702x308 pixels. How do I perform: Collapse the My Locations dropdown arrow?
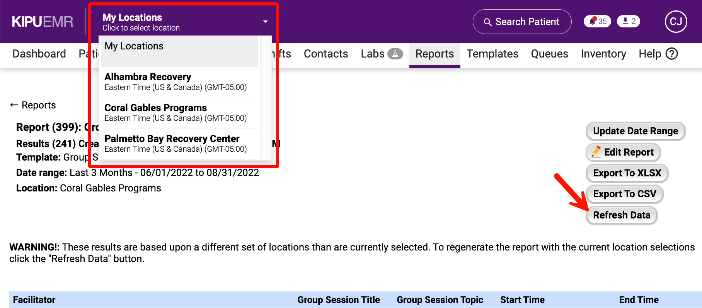point(265,22)
